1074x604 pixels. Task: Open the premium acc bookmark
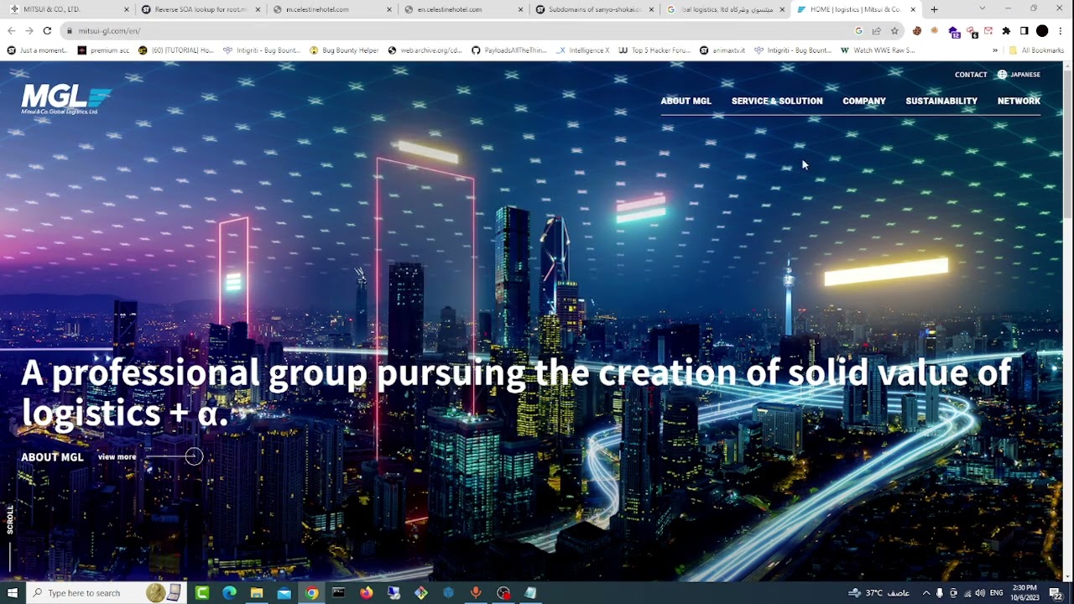click(103, 50)
